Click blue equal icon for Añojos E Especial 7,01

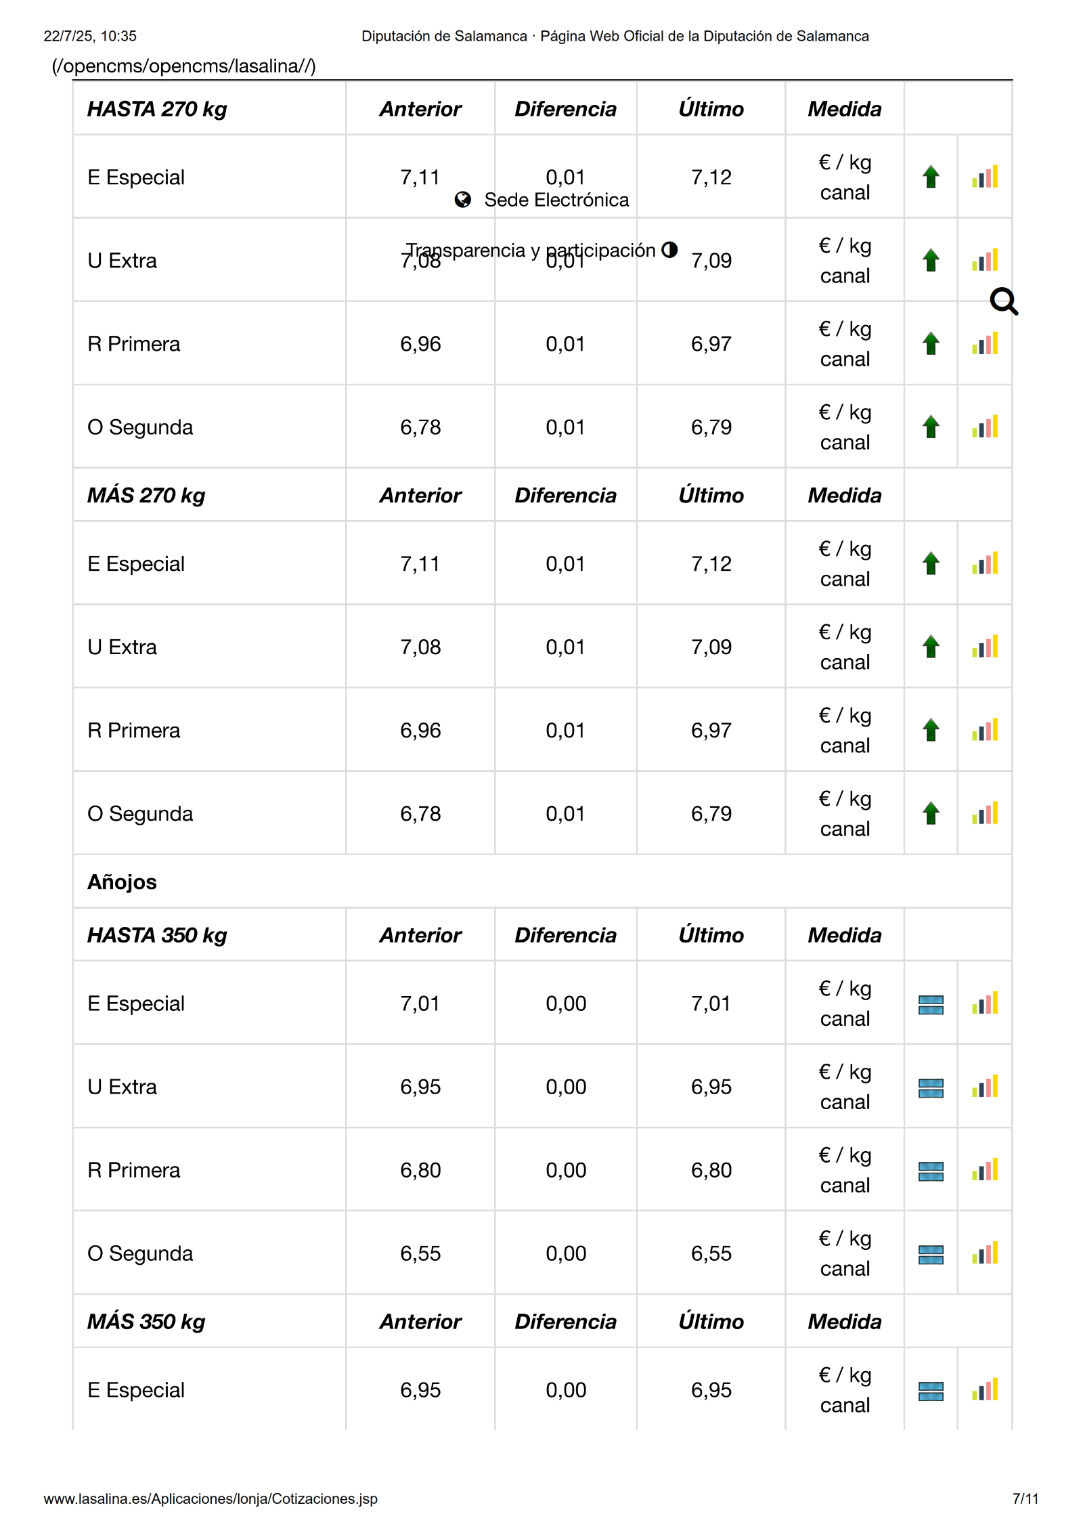(x=931, y=1005)
